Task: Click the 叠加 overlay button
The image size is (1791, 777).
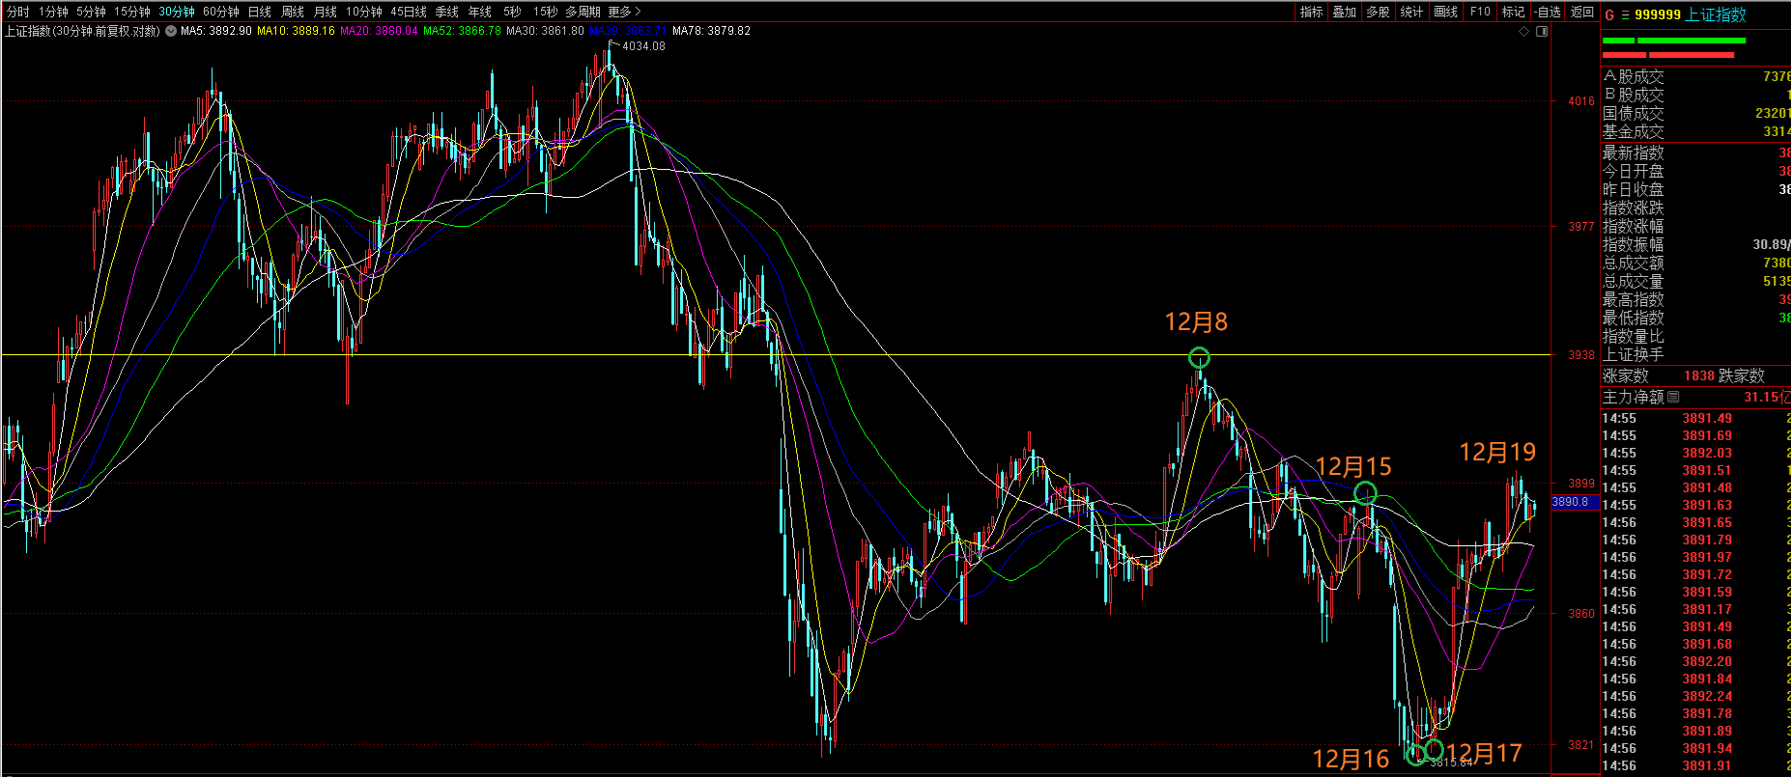Action: point(1345,12)
